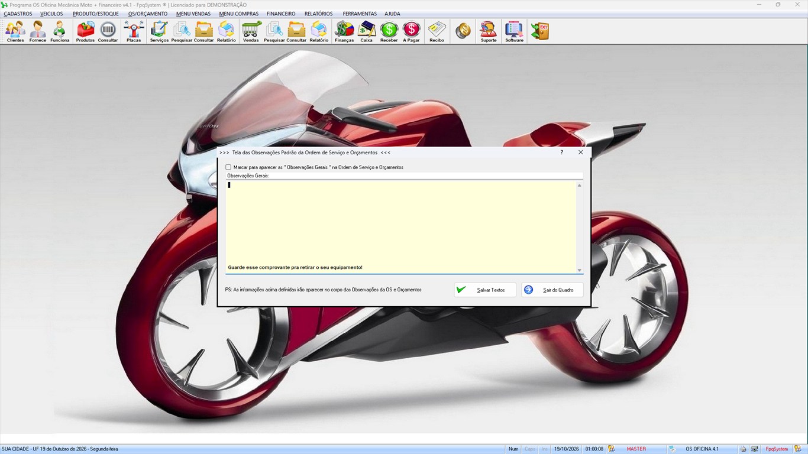Image resolution: width=808 pixels, height=454 pixels.
Task: Open the Suporte support icon
Action: click(489, 31)
